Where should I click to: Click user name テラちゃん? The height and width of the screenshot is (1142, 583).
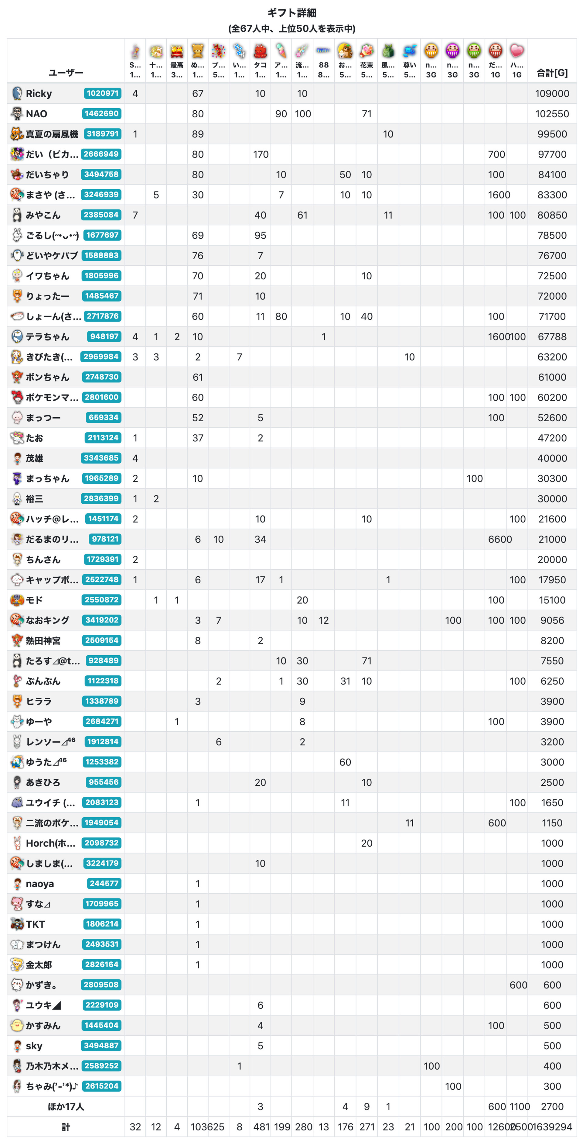[47, 336]
